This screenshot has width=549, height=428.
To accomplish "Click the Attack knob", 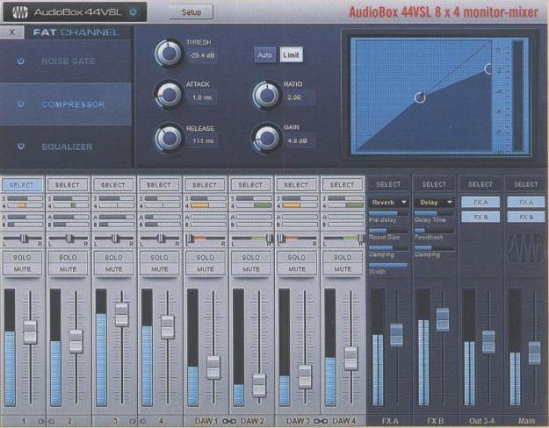I will click(x=169, y=95).
